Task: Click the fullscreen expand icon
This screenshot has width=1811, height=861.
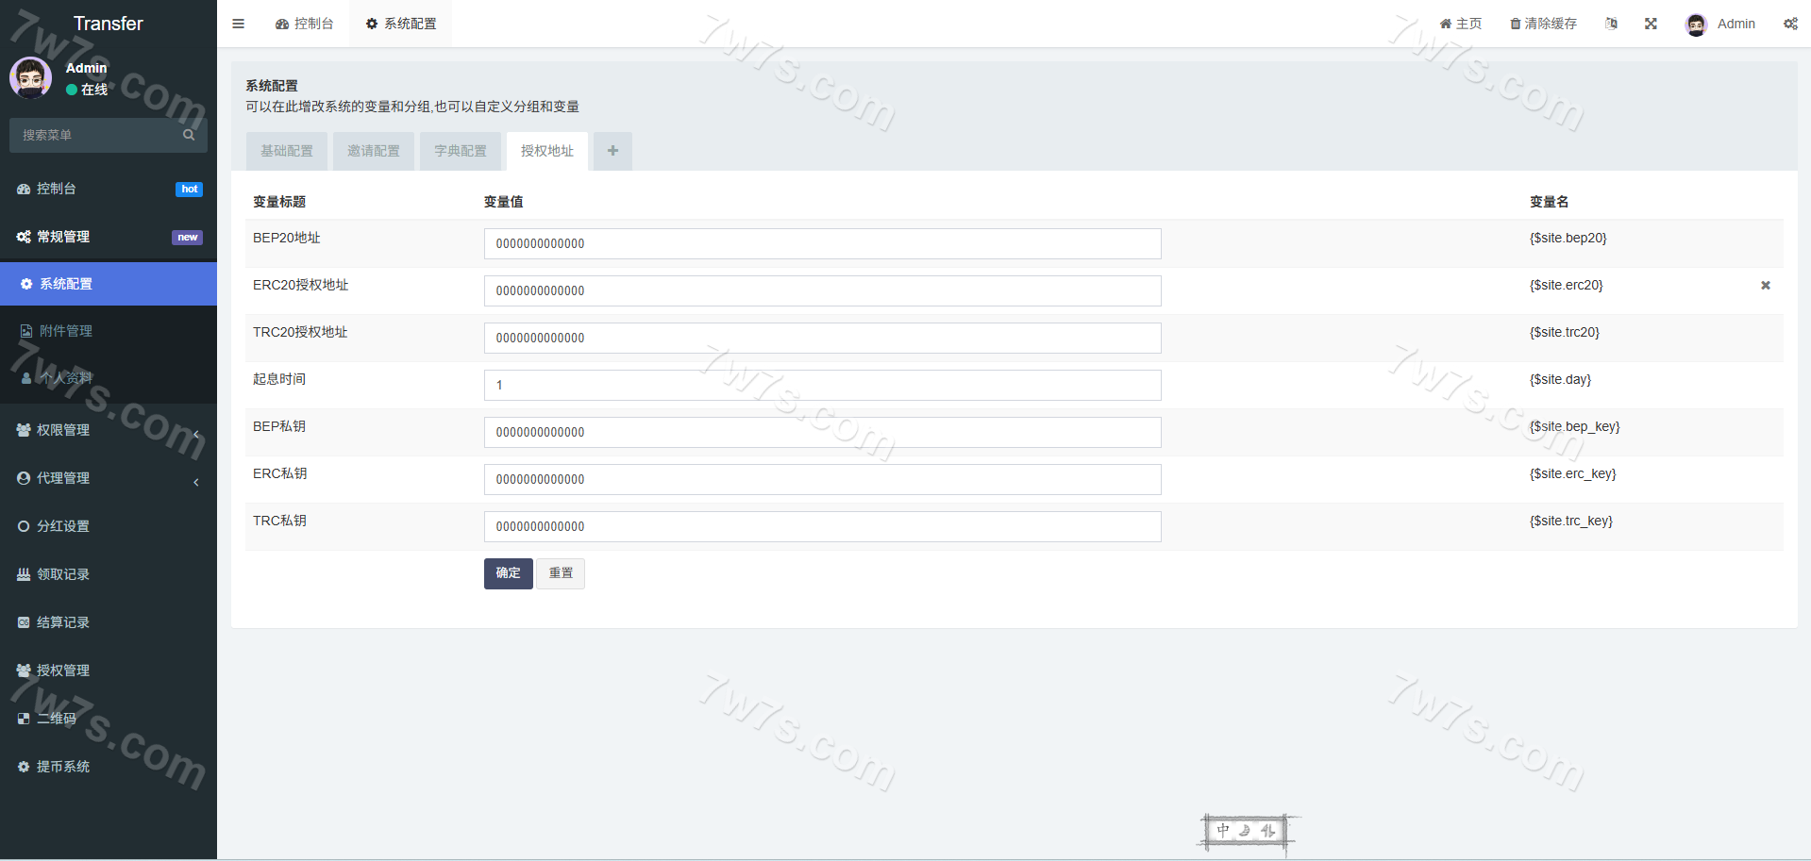Action: click(x=1651, y=24)
